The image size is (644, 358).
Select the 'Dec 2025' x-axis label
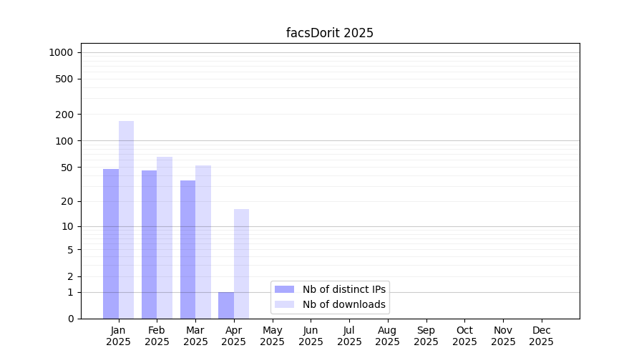pyautogui.click(x=541, y=336)
